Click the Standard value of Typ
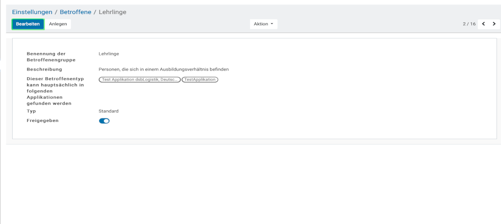This screenshot has height=224, width=501. point(108,111)
